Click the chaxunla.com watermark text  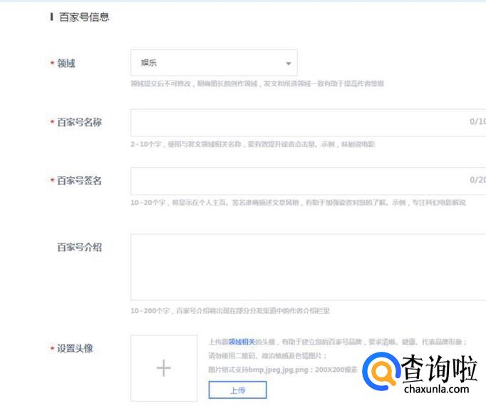pyautogui.click(x=434, y=390)
